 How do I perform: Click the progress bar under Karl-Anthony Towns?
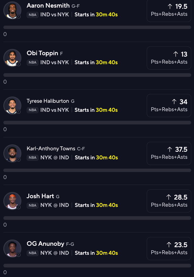tap(97, 170)
